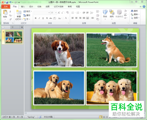Click the Copy icon
The image size is (147, 120).
pos(10,15)
